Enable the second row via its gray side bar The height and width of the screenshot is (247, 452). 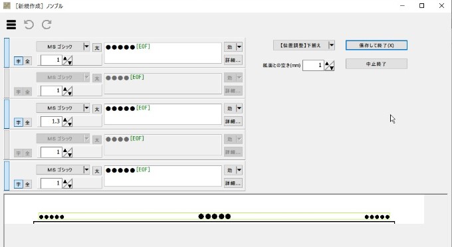(x=7, y=83)
